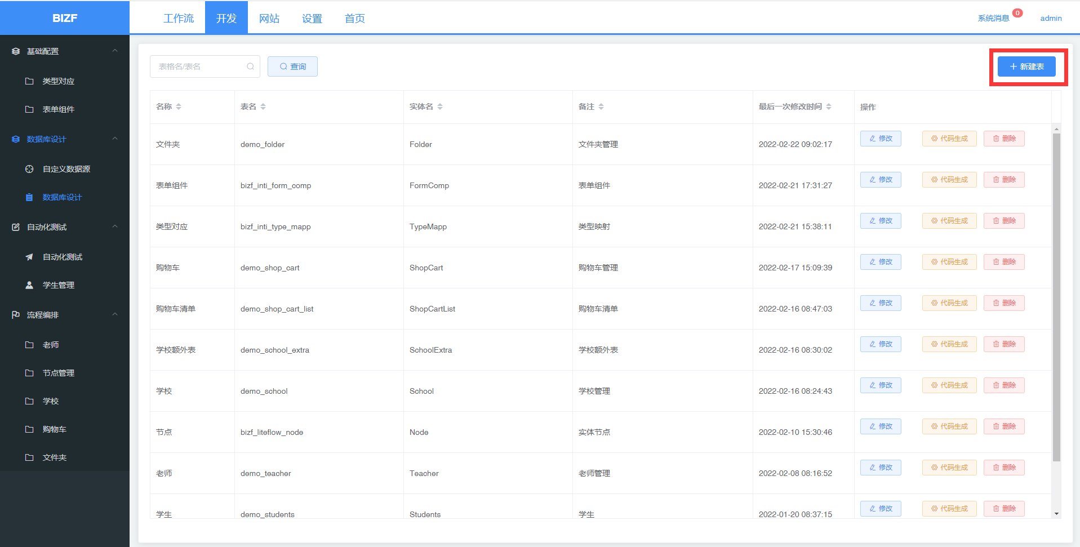This screenshot has height=547, width=1080.
Task: Click the 基础配置 layers icon in sidebar
Action: point(16,51)
